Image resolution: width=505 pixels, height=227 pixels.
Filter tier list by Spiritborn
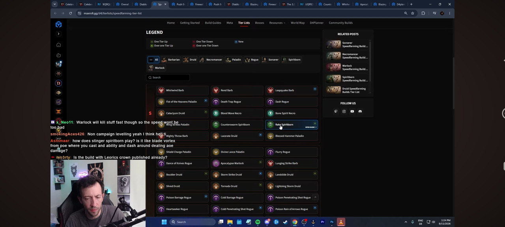point(291,60)
